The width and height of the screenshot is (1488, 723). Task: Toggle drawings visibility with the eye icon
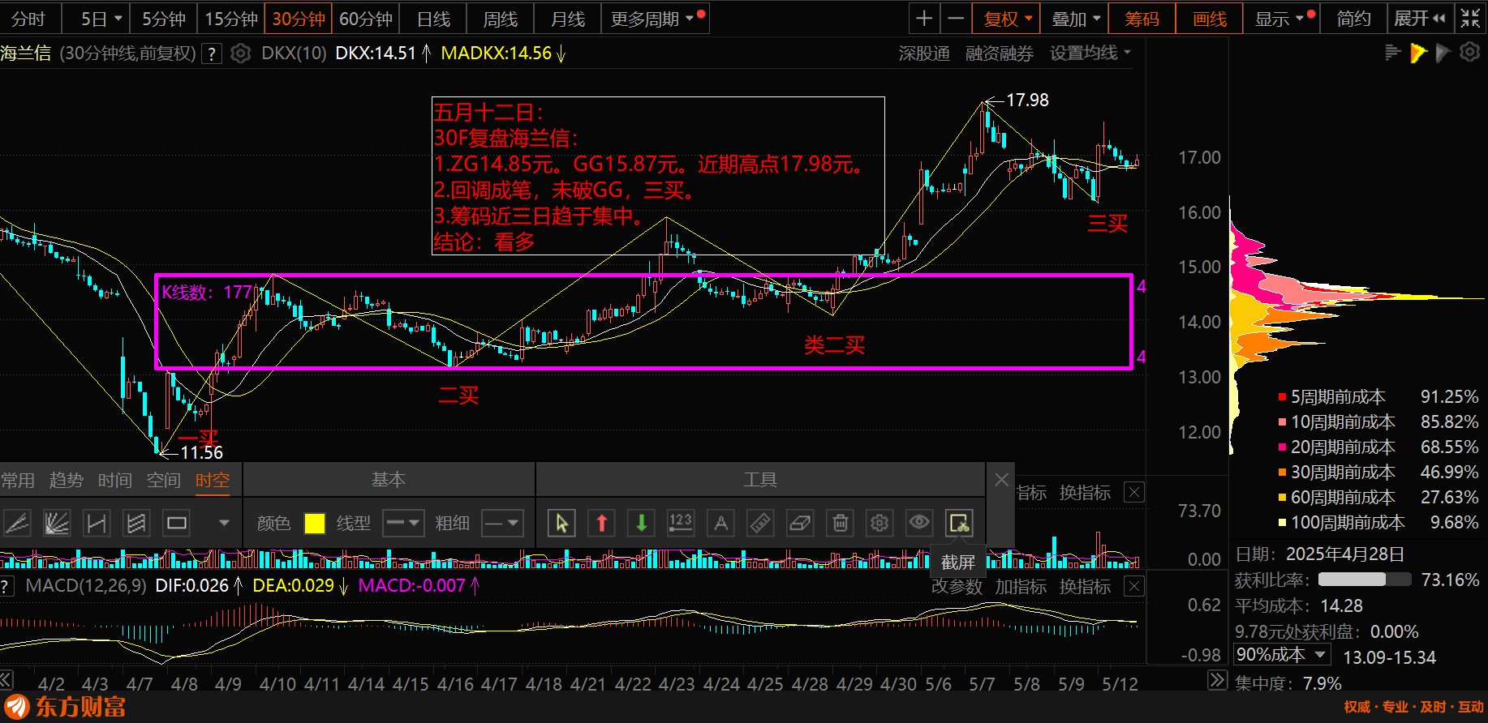pos(919,523)
